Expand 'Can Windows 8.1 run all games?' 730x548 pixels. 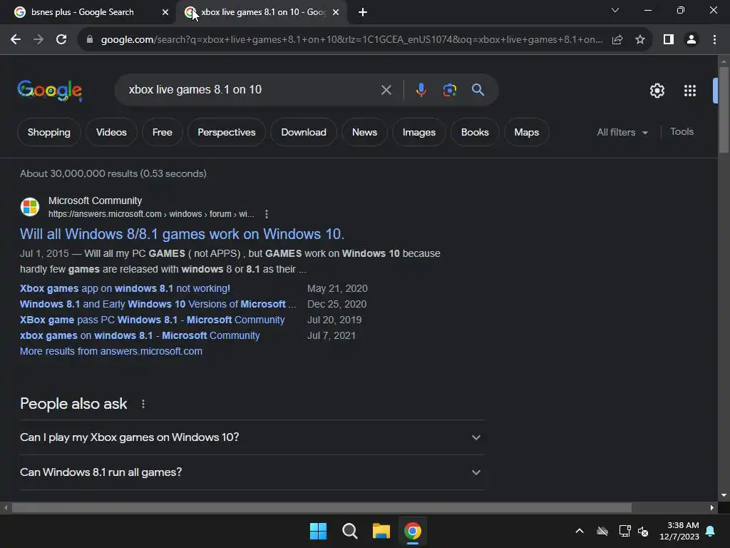pos(252,472)
